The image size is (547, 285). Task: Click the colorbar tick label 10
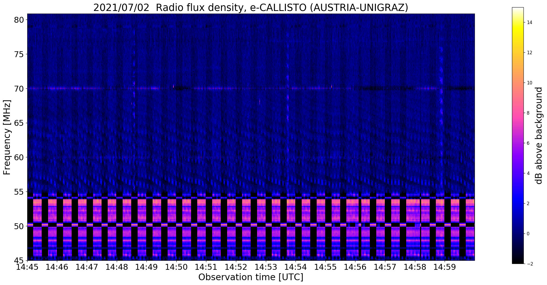pyautogui.click(x=529, y=83)
